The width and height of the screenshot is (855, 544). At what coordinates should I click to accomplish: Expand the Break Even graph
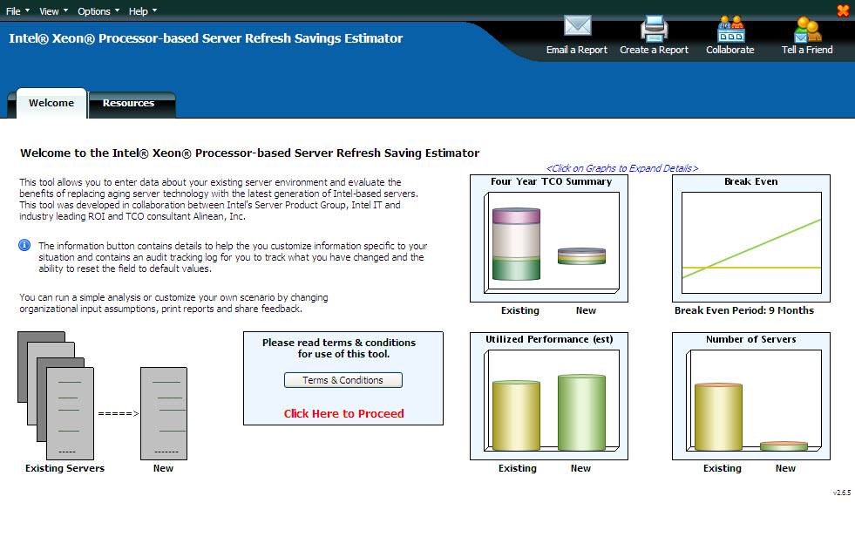pyautogui.click(x=751, y=239)
